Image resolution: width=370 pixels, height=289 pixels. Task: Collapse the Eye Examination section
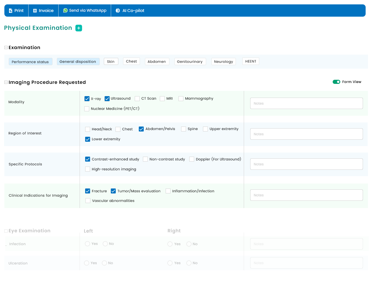click(x=6, y=231)
